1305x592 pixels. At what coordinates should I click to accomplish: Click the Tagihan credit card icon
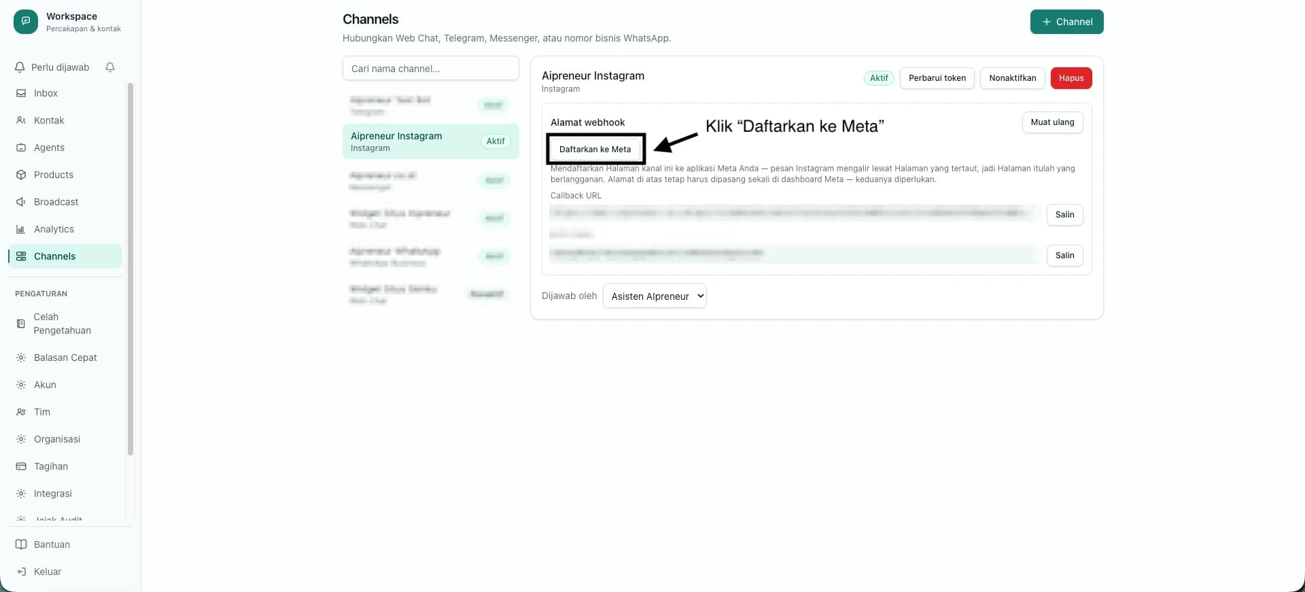point(21,466)
